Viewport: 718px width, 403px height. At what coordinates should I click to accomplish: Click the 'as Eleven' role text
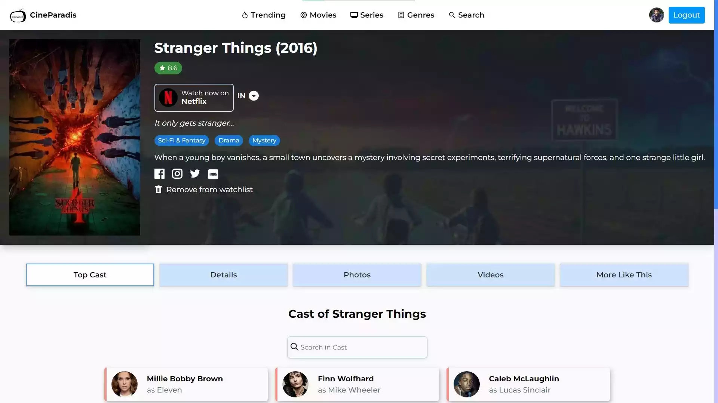[165, 390]
